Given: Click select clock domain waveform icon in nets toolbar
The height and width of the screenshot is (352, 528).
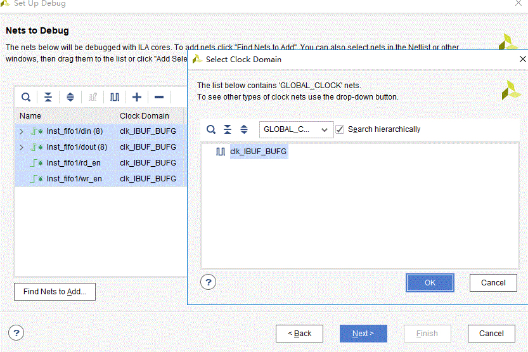Looking at the screenshot, I should [115, 97].
